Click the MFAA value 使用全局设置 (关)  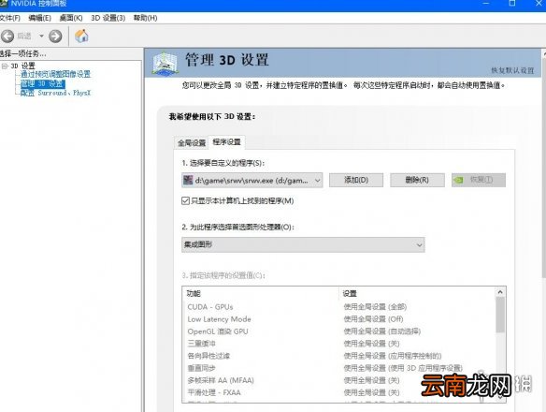point(371,380)
